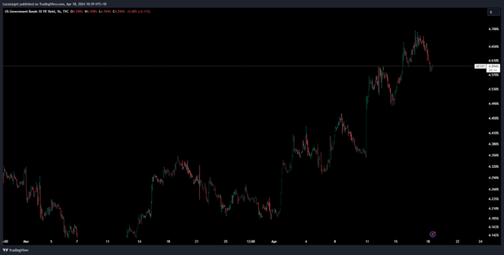Viewport: 504px width, 255px height.
Task: Click the 4.260% axis label
Action: [493, 190]
